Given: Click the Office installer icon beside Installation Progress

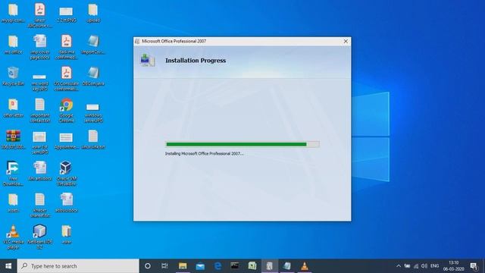Looking at the screenshot, I should tap(148, 60).
